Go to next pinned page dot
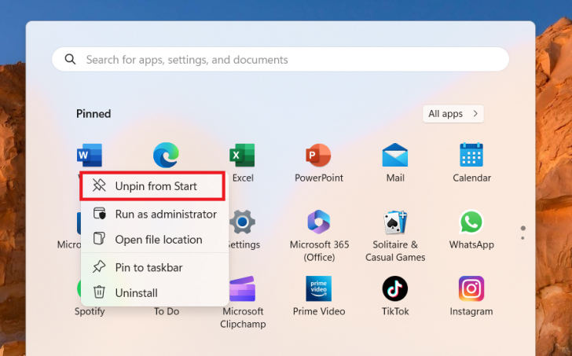The height and width of the screenshot is (356, 572). (522, 238)
